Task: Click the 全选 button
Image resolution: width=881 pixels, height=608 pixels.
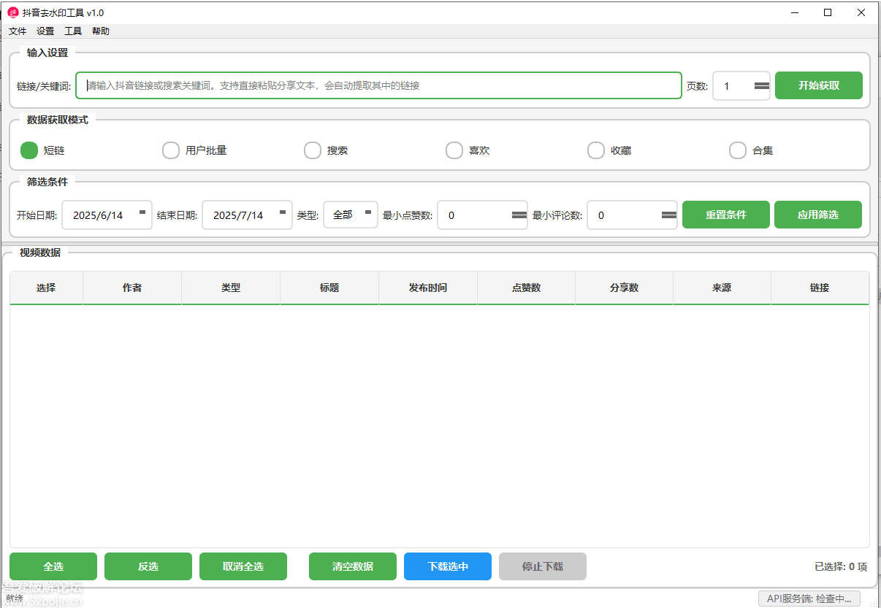Action: click(53, 566)
